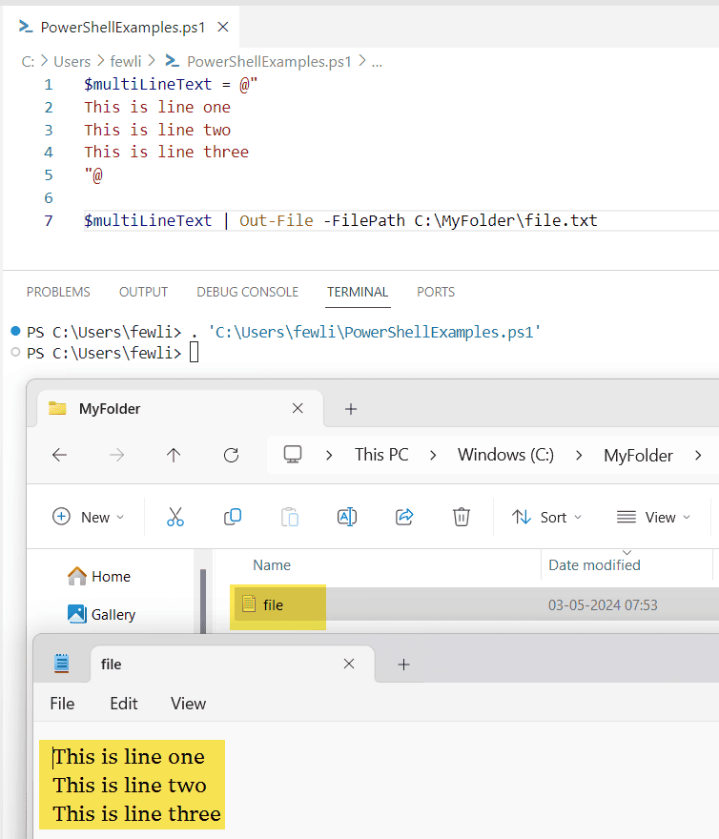Click the Home icon in Explorer sidebar
This screenshot has height=839, width=719.
tap(103, 576)
